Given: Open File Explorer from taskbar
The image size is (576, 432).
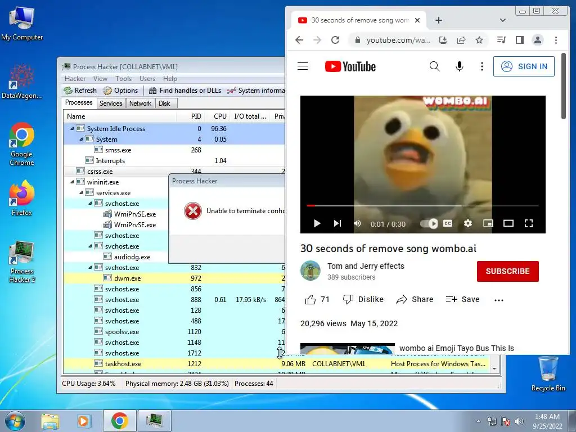Looking at the screenshot, I should (50, 421).
